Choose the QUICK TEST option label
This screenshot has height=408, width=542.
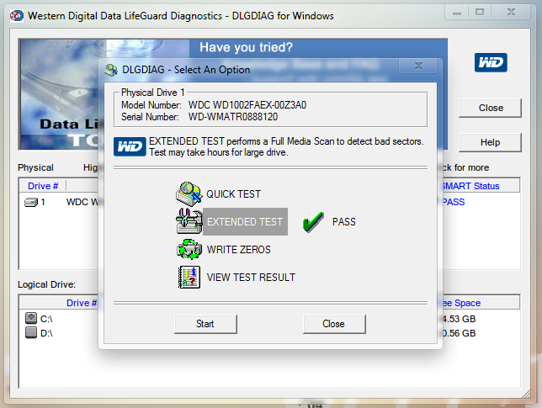point(233,194)
